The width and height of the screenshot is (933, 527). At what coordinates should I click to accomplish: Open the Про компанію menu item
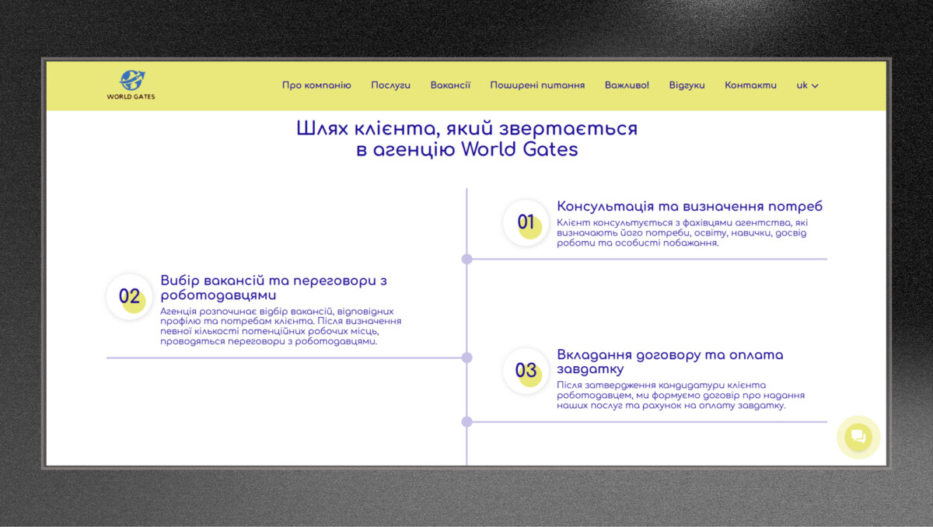tap(316, 86)
